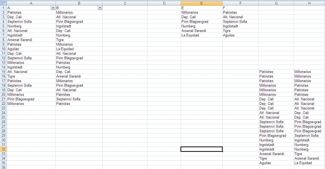The image size is (325, 169).
Task: Open the filter dropdown in cell A1
Action: point(53,8)
